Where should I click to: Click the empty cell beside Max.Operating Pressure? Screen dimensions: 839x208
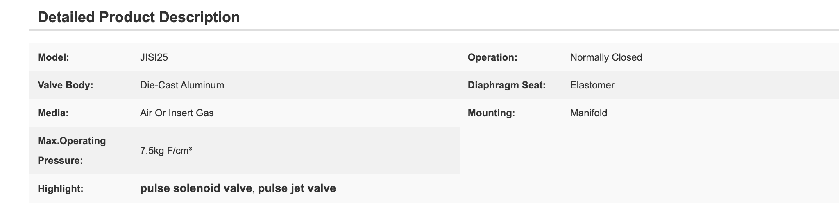click(649, 151)
